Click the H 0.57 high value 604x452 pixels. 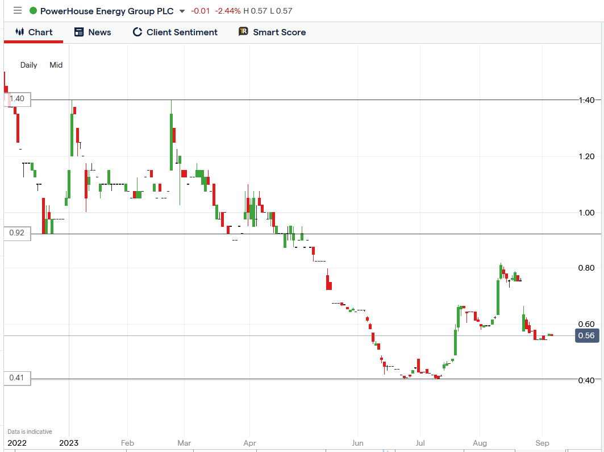coord(255,11)
